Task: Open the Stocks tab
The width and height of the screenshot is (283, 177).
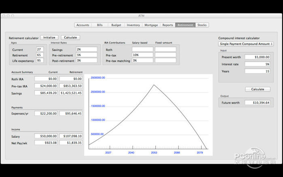Action: (x=202, y=25)
